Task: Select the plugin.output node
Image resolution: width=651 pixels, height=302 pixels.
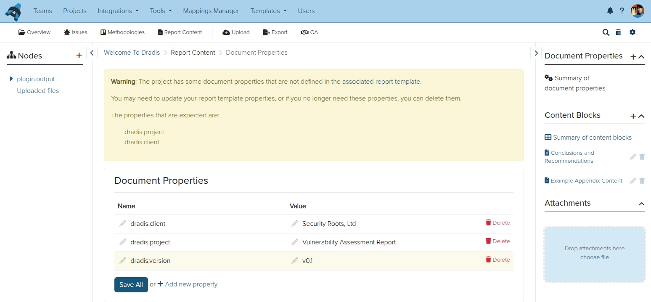Action: pyautogui.click(x=36, y=79)
